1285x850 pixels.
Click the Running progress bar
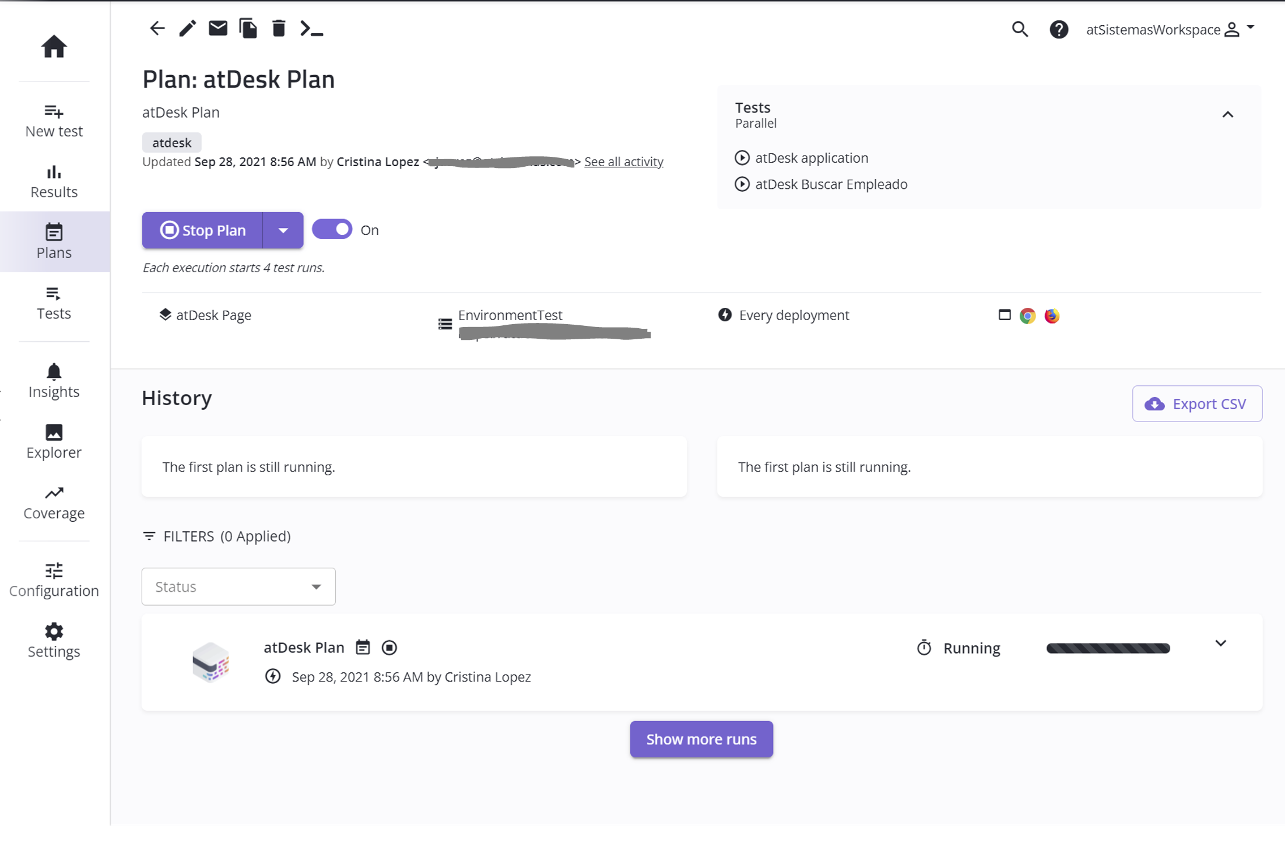[1108, 648]
